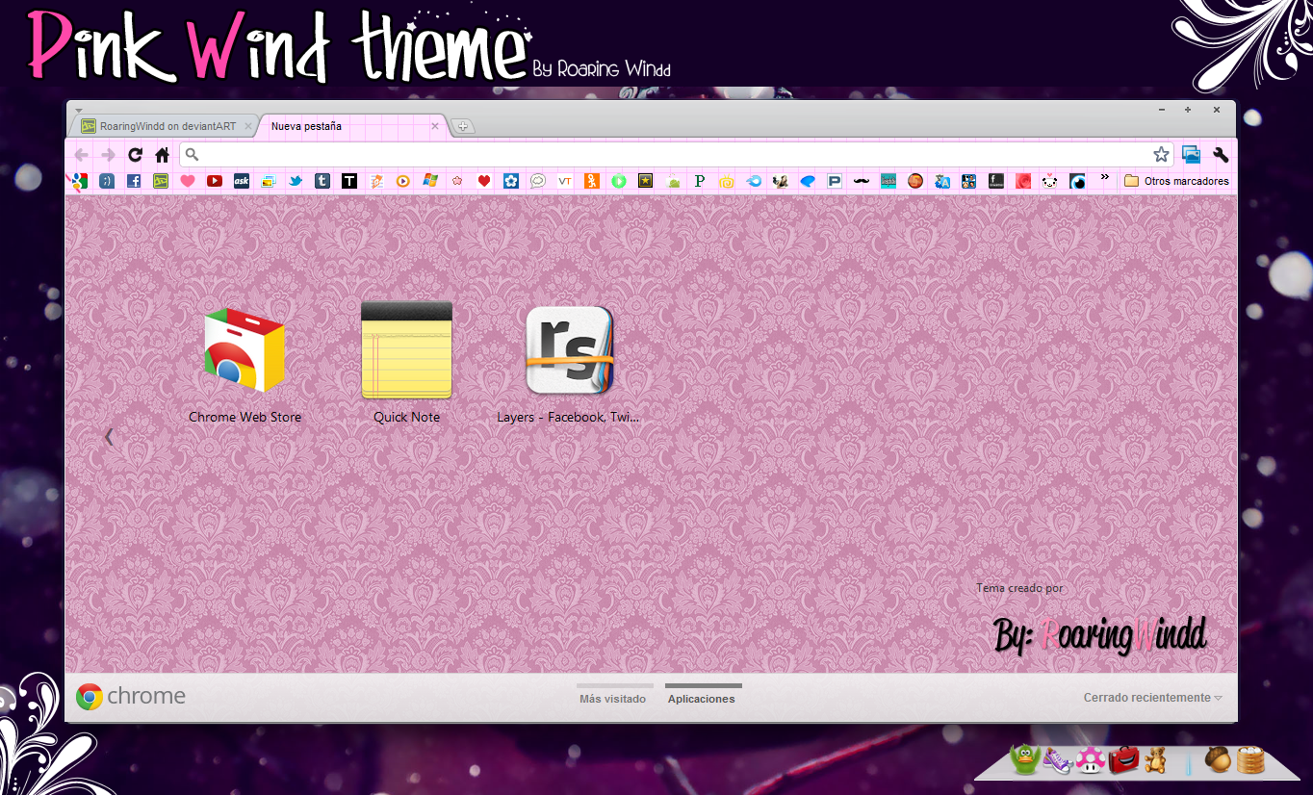Go to previous page with left chevron

109,437
